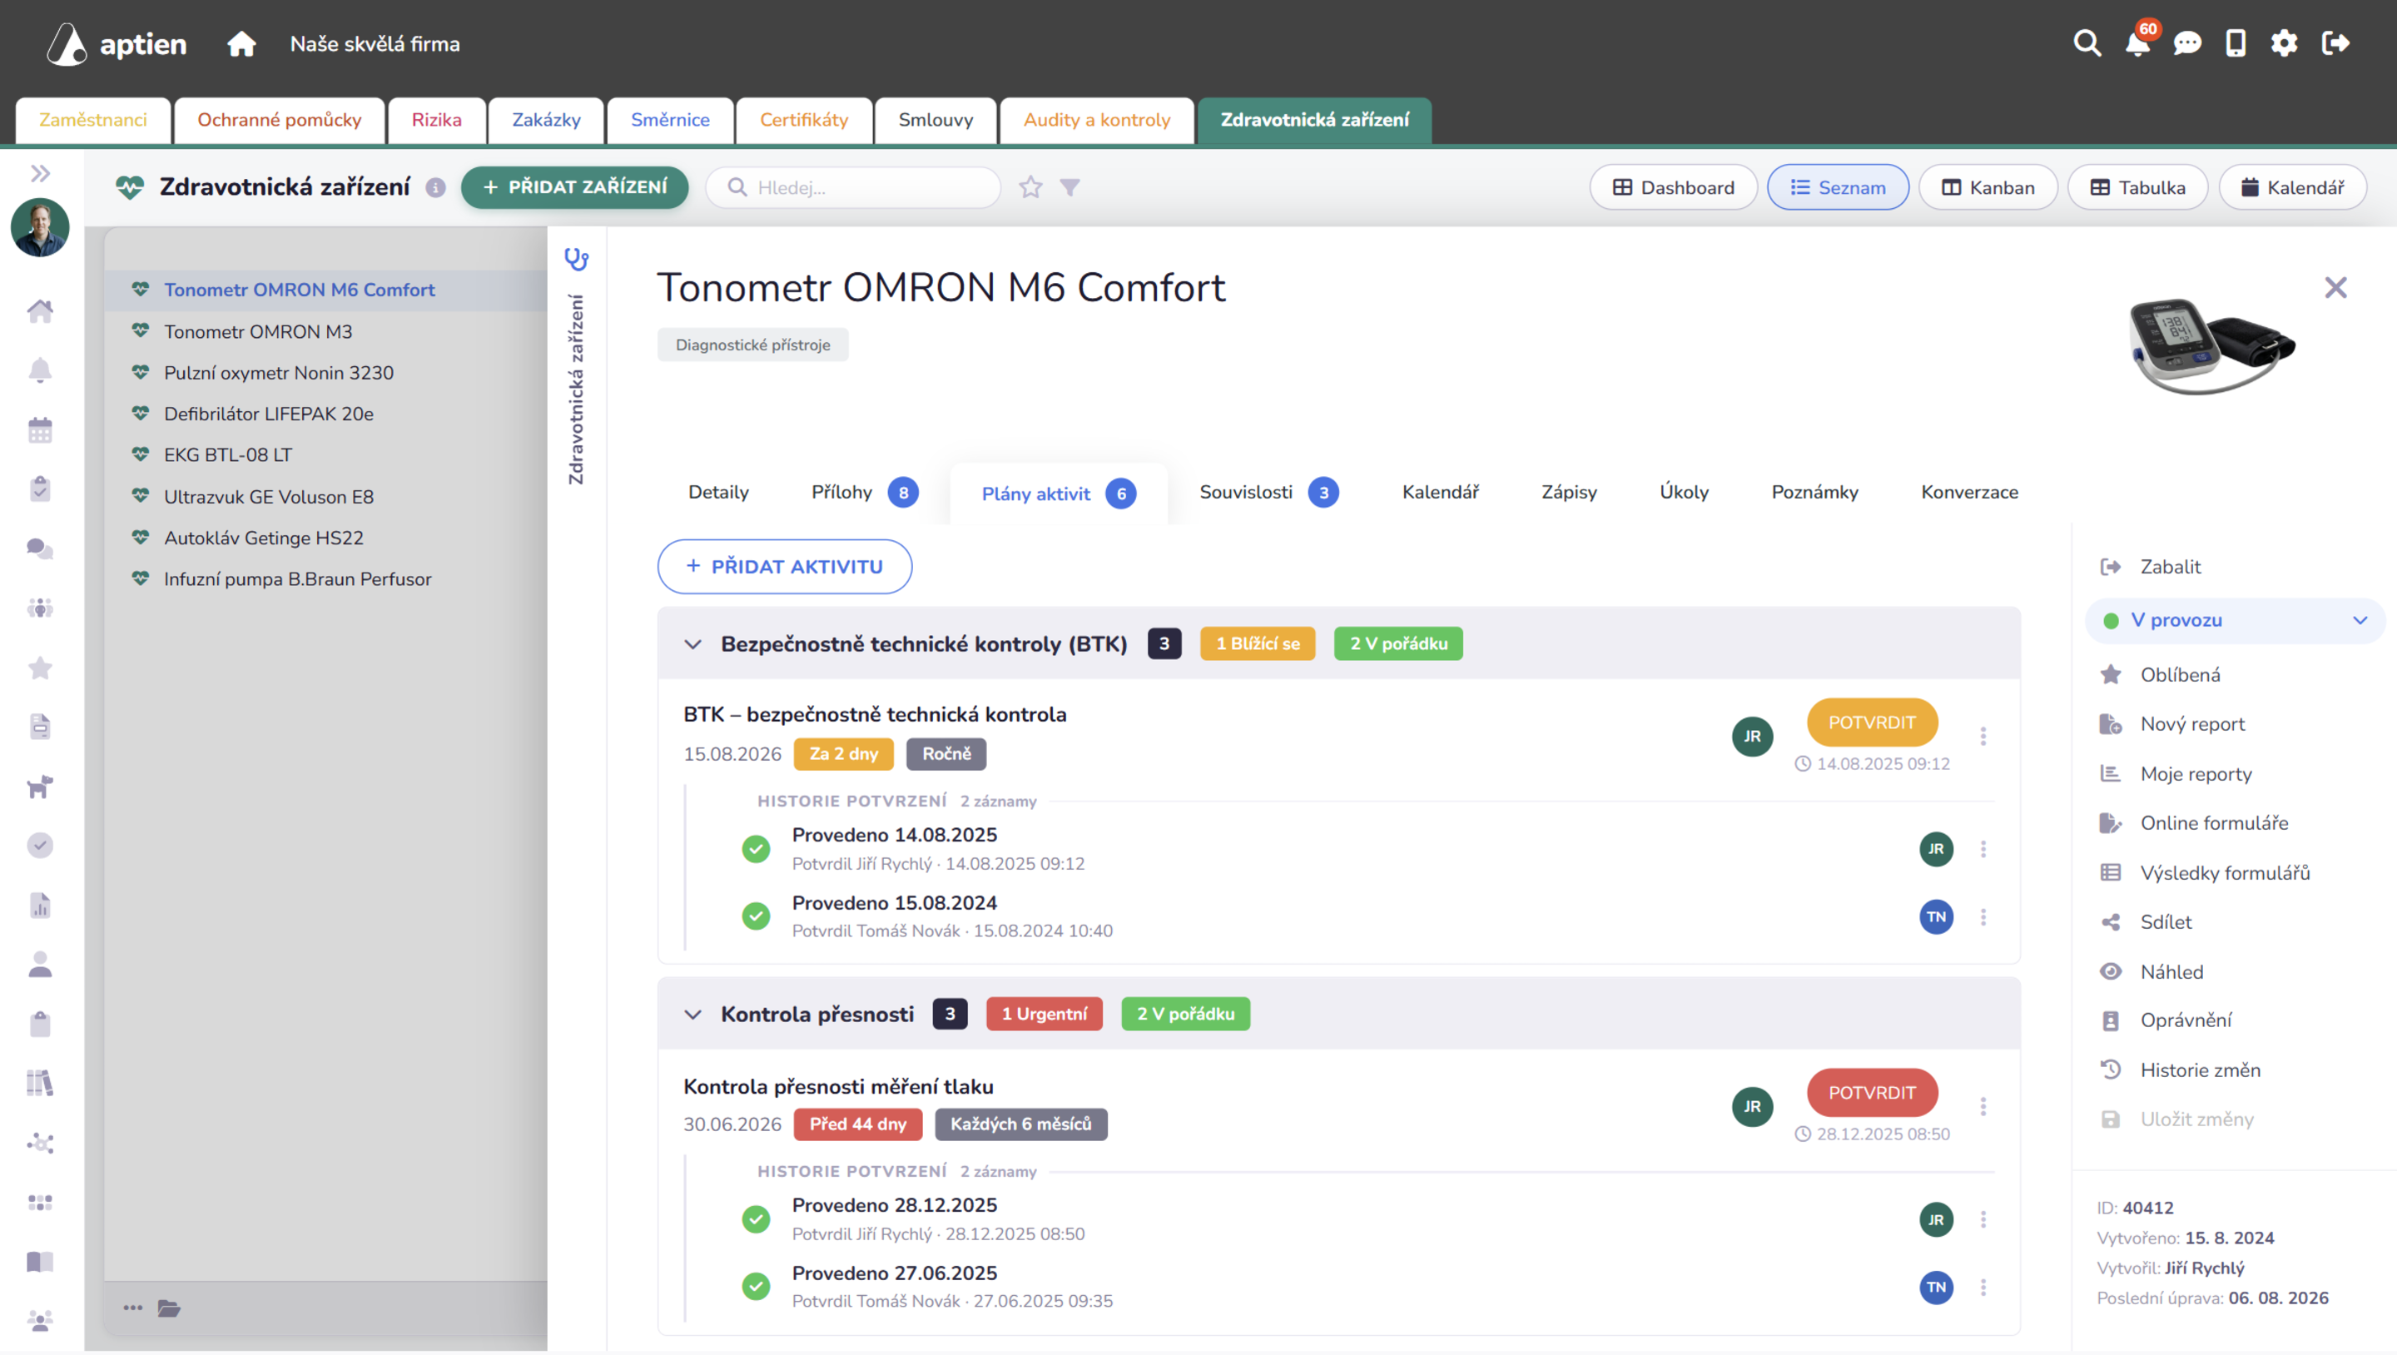Confirm pressure accuracy check with red Potvrdit
2397x1355 pixels.
(x=1872, y=1093)
